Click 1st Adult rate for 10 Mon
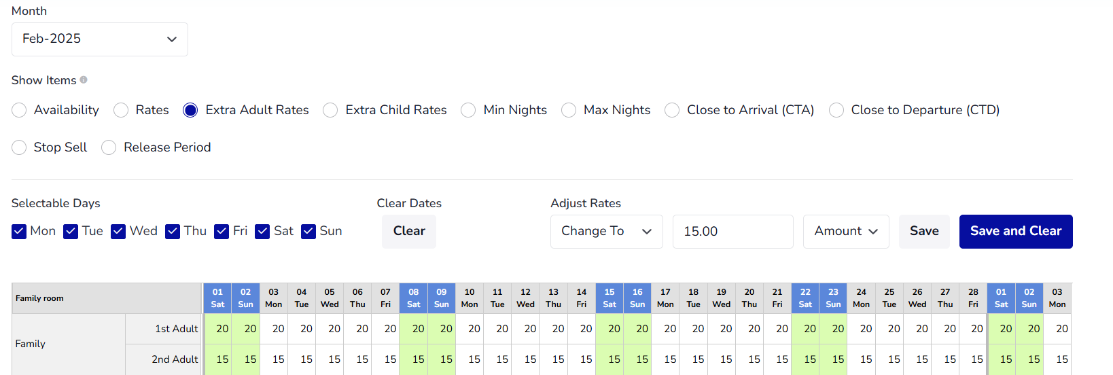The height and width of the screenshot is (375, 1113). 470,329
